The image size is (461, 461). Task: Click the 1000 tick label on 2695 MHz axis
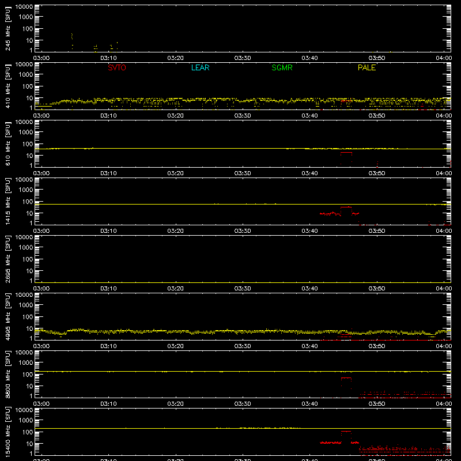tap(26, 248)
